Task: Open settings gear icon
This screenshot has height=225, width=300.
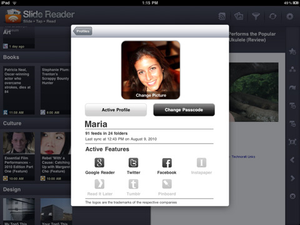Action: click(x=290, y=16)
